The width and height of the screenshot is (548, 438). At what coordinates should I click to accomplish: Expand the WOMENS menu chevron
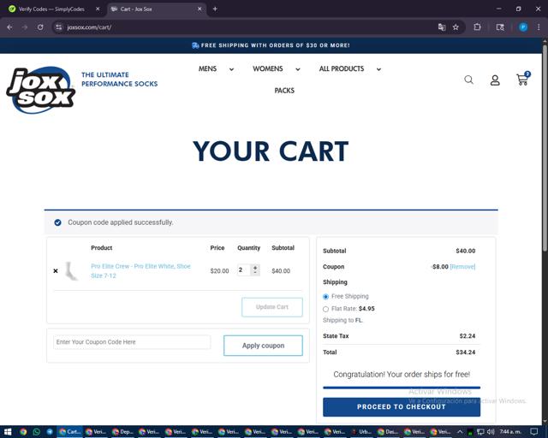point(298,69)
